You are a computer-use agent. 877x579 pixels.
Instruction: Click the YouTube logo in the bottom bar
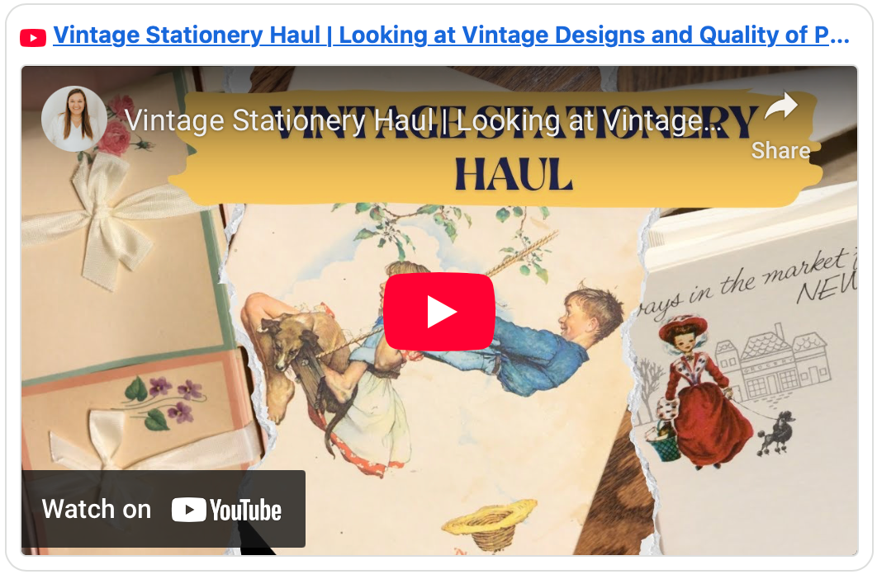[x=226, y=510]
